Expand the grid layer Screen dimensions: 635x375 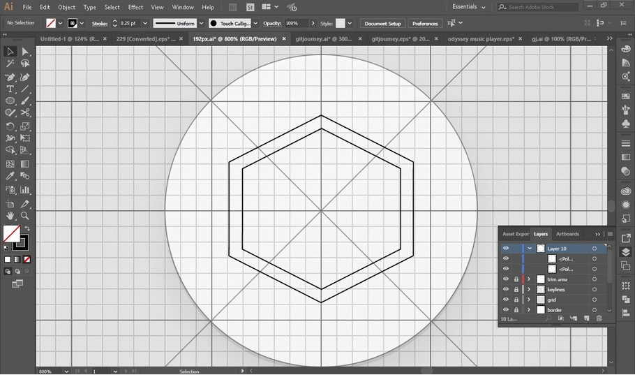point(530,300)
